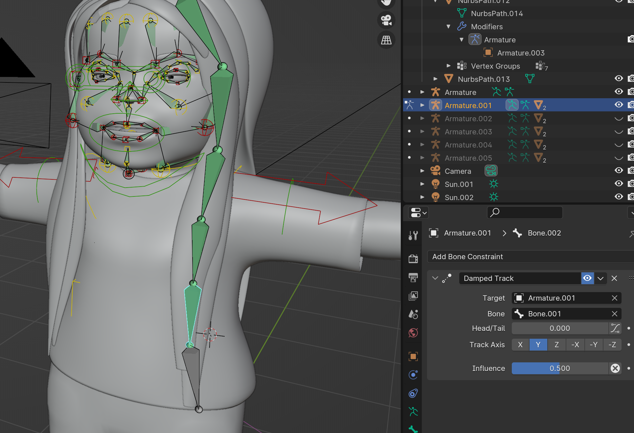The image size is (634, 433).
Task: Click the Armature.001 pose icon in outliner
Action: 512,105
